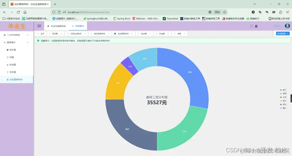This screenshot has width=292, height=156.
Task: Click the 35527元 total in chart center
Action: coord(157,102)
